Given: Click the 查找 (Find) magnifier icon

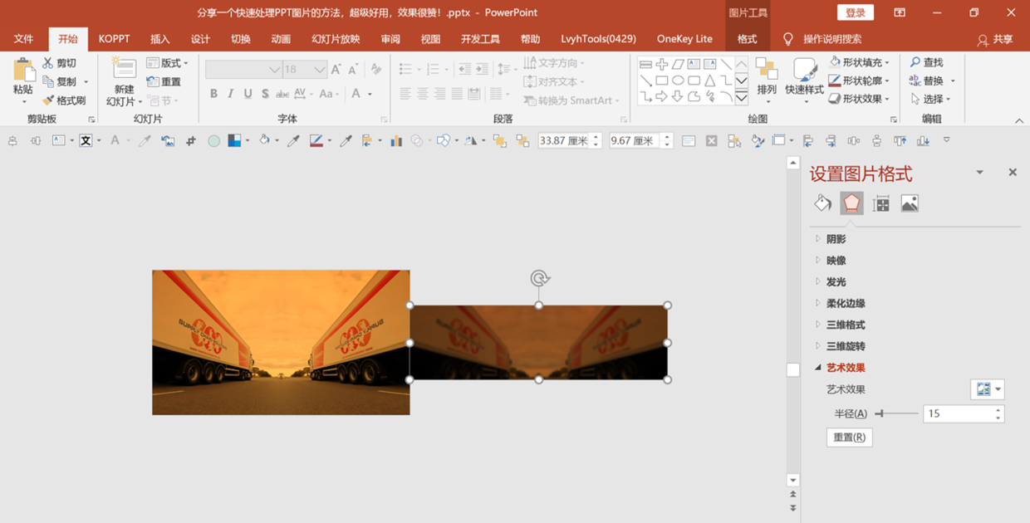Looking at the screenshot, I should [x=915, y=62].
